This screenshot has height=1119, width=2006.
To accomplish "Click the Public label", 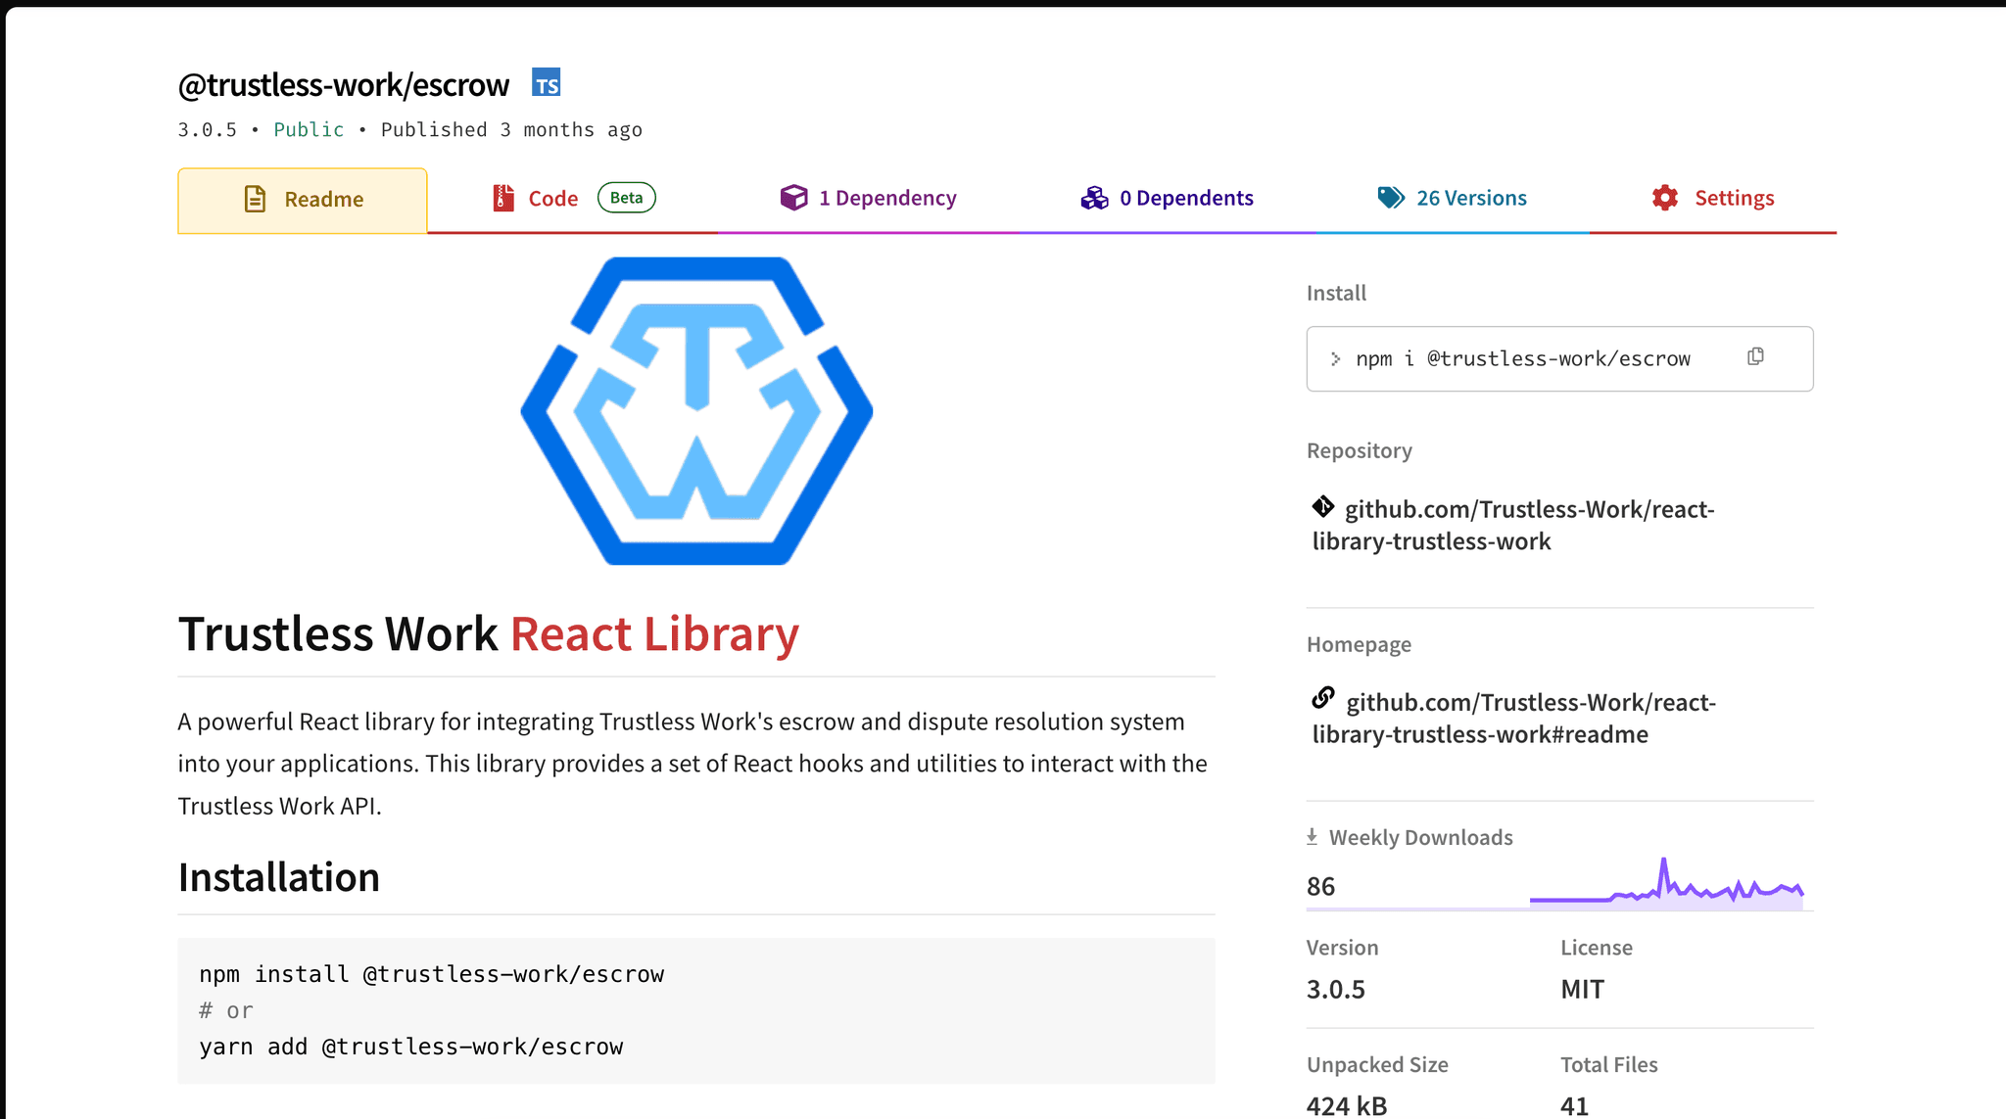I will coord(309,129).
